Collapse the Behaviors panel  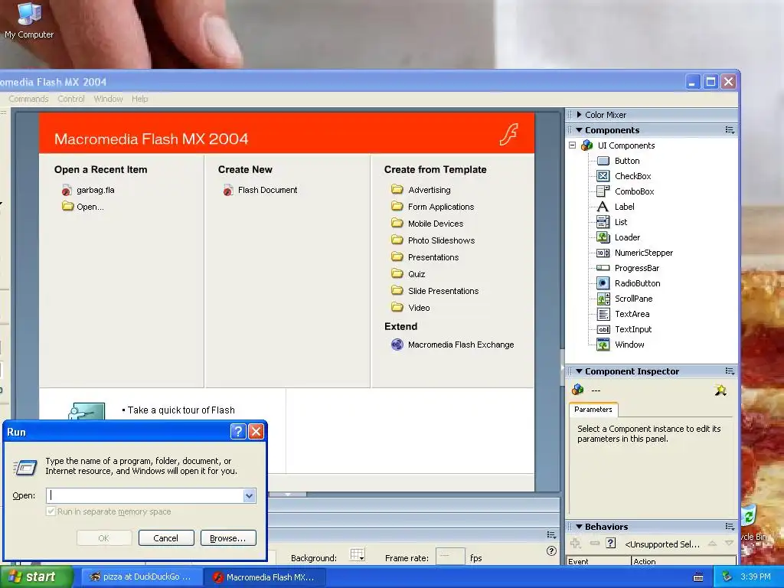tap(579, 527)
